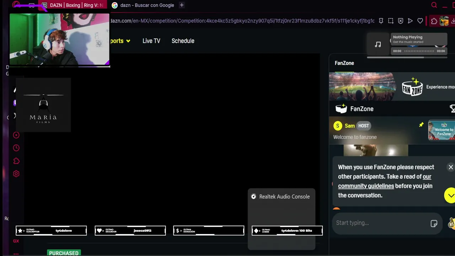Open the Flow send arrow icon

[x=410, y=21]
